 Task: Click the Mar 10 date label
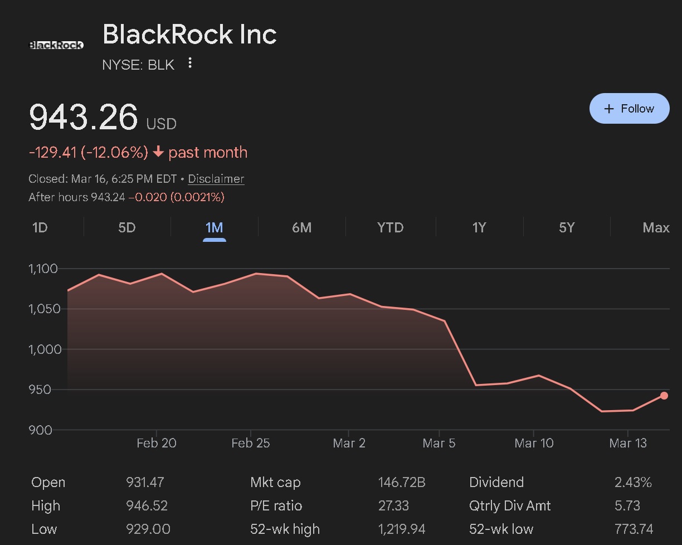[x=534, y=443]
